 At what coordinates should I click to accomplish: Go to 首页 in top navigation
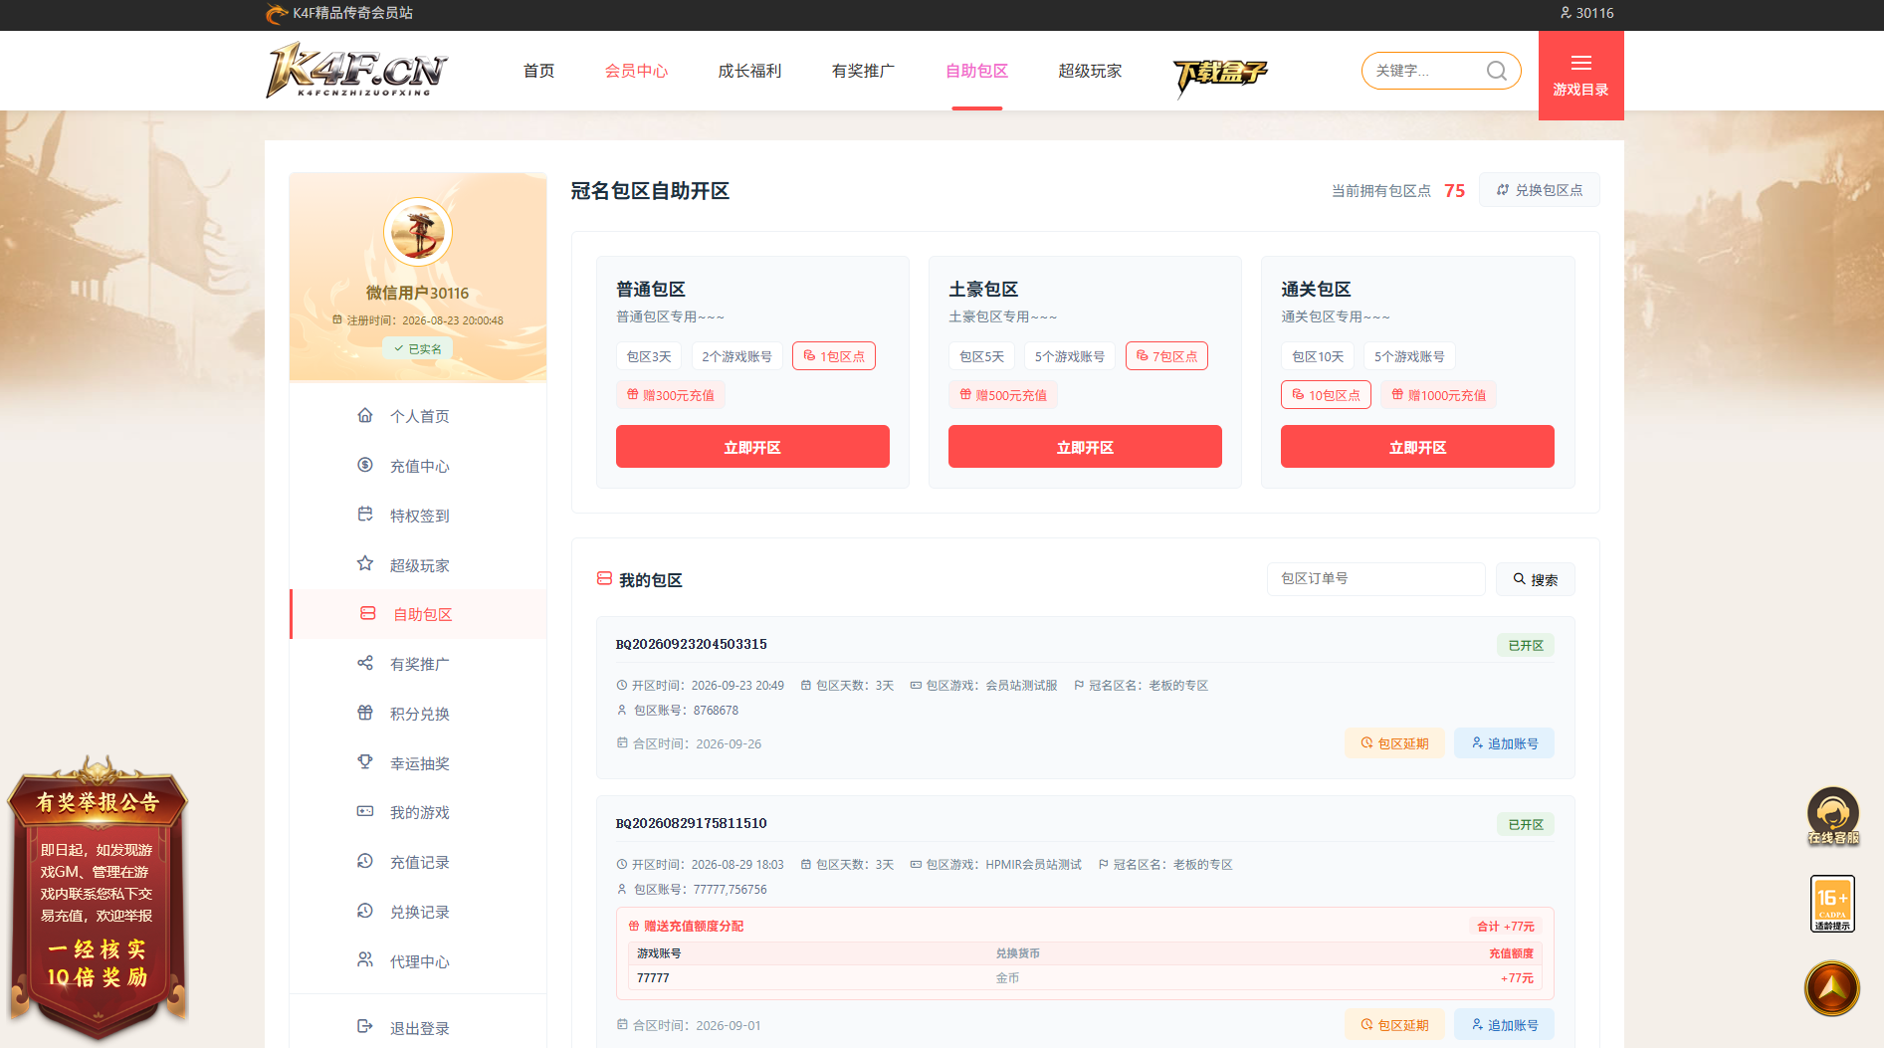pos(538,71)
